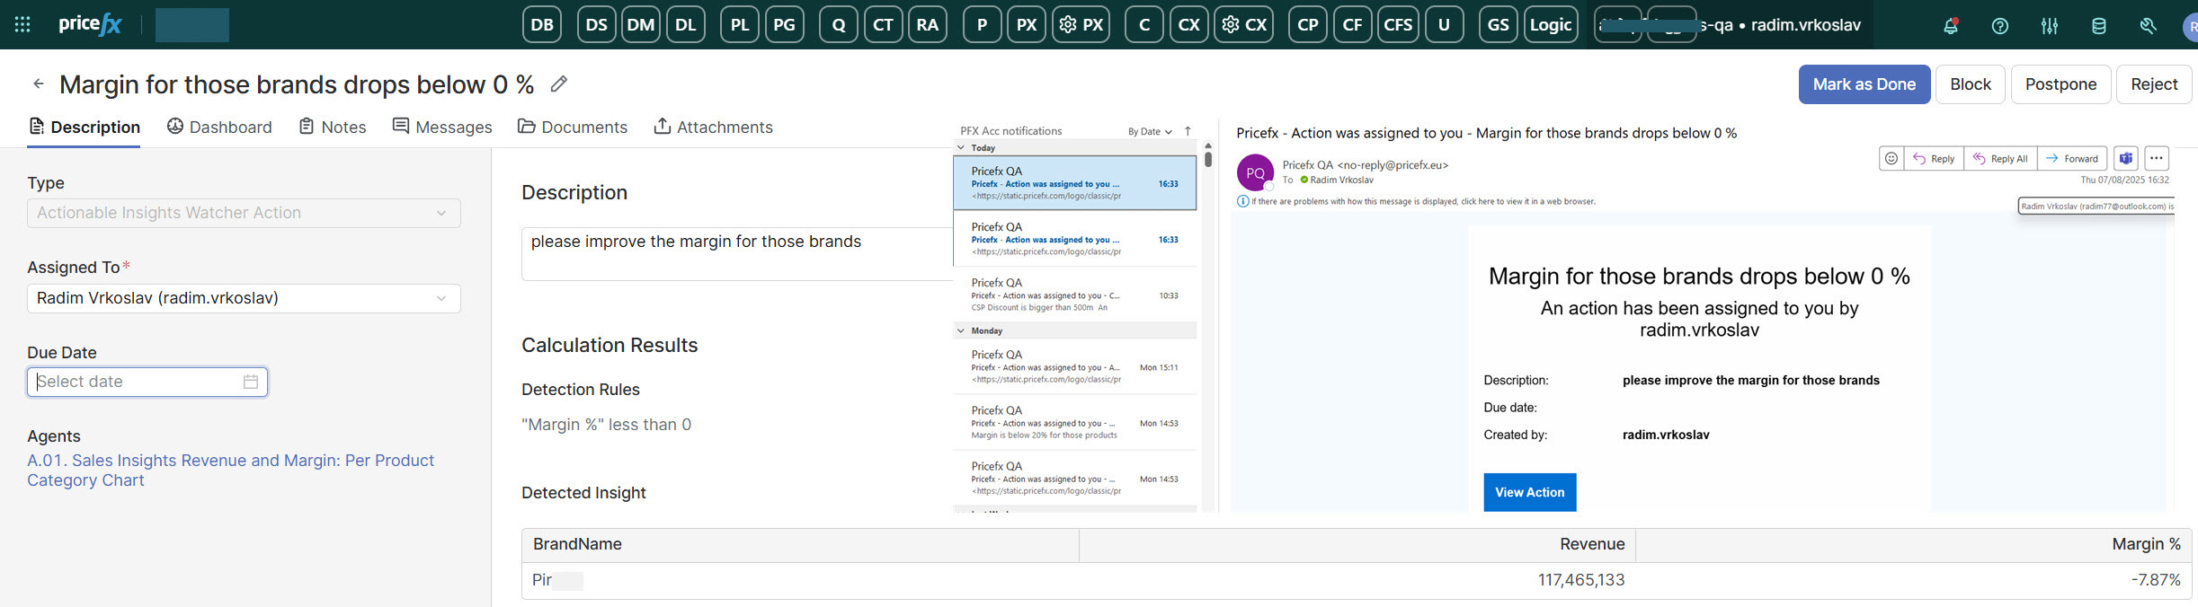2198x607 pixels.
Task: Collapse the Today email group
Action: (x=961, y=148)
